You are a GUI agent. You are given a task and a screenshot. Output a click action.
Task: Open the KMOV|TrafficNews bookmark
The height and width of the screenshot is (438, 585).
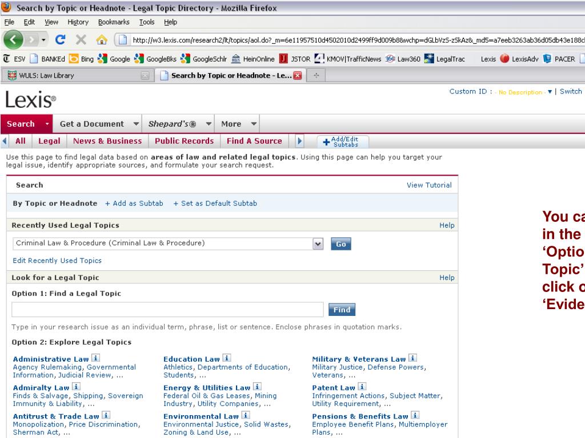coord(348,59)
